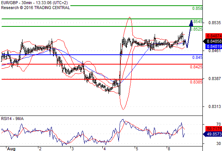Click the Trading Central research copyright text
The height and width of the screenshot is (151, 222).
point(35,8)
